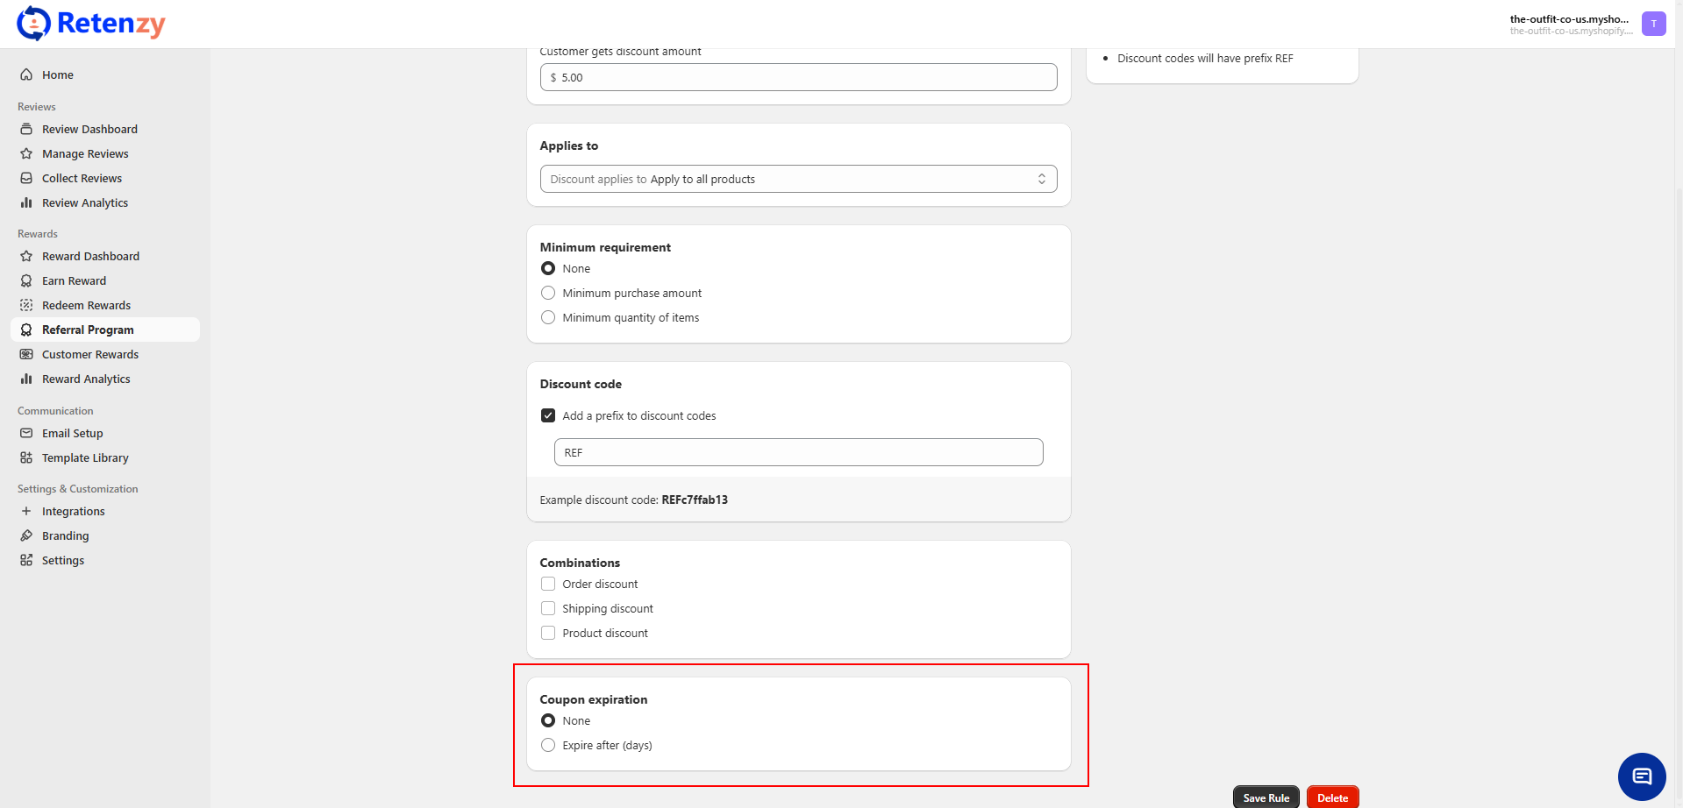Go to Customer Rewards page
This screenshot has width=1683, height=808.
click(89, 355)
